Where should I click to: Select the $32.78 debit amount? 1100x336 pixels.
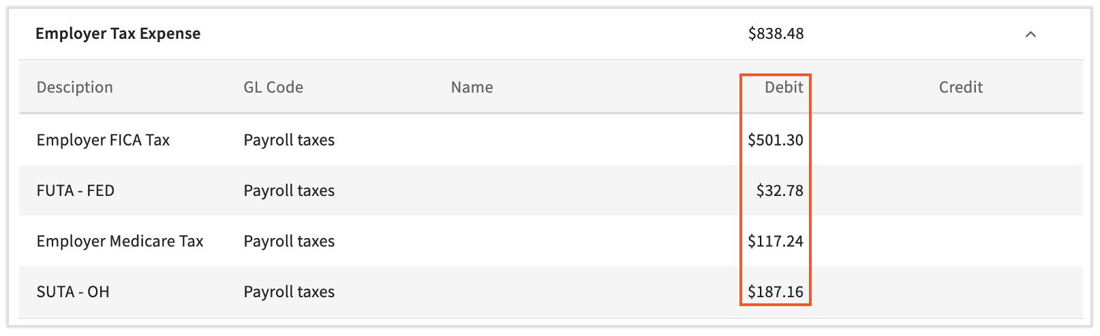(x=780, y=190)
